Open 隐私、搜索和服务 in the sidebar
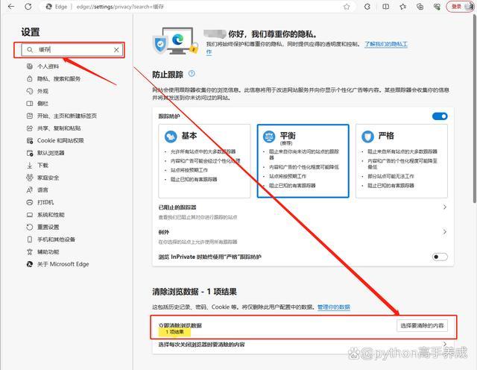The height and width of the screenshot is (370, 477). coord(58,79)
